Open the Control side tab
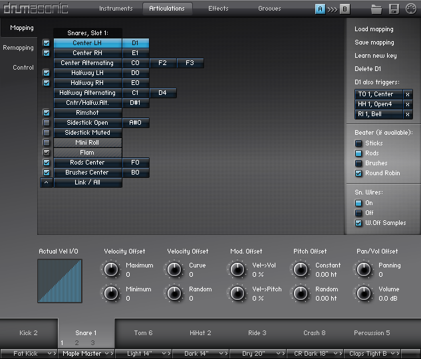Screen dimensions: 421x359 [x=23, y=68]
